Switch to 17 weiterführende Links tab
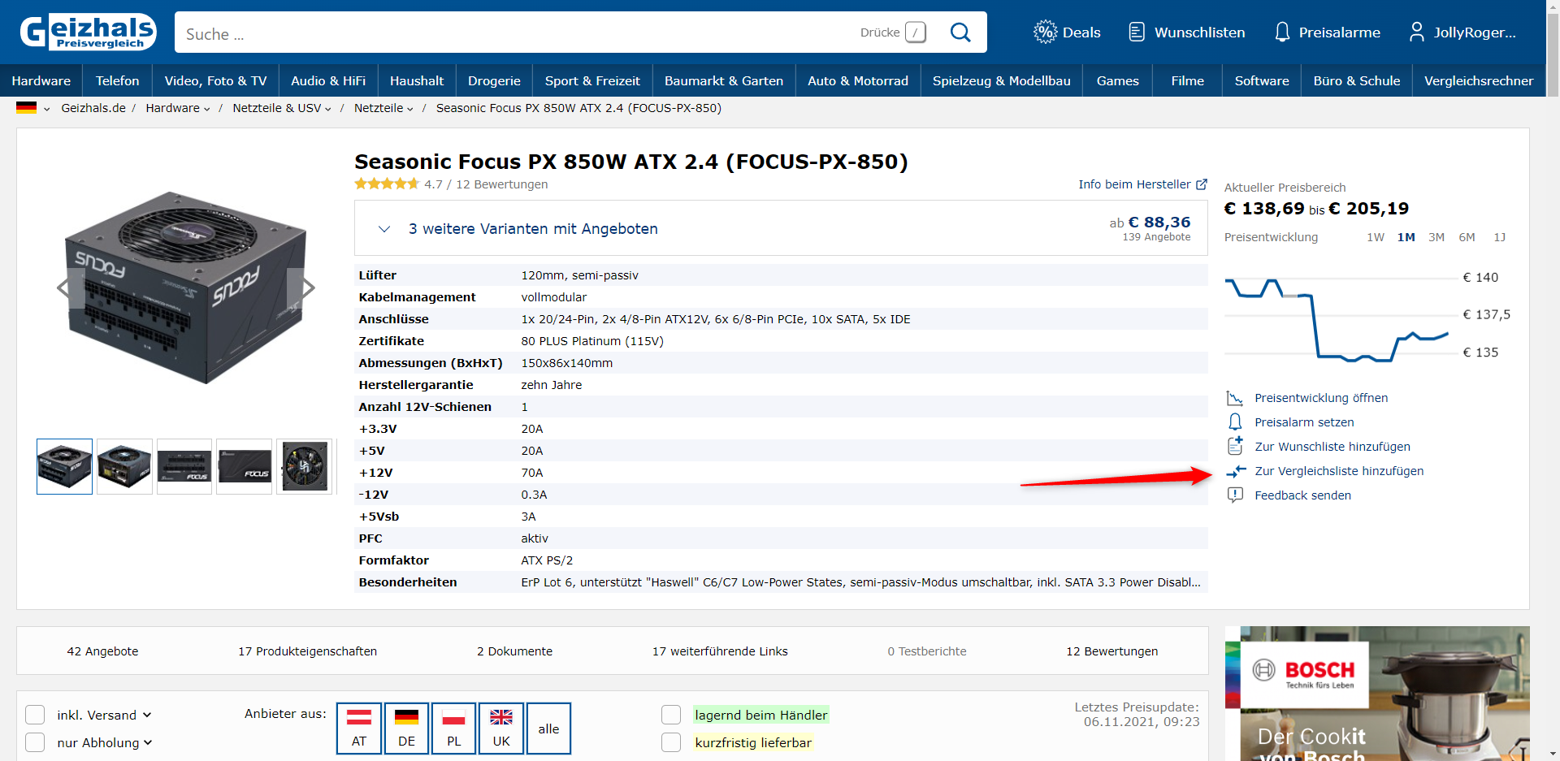This screenshot has width=1560, height=761. point(720,651)
